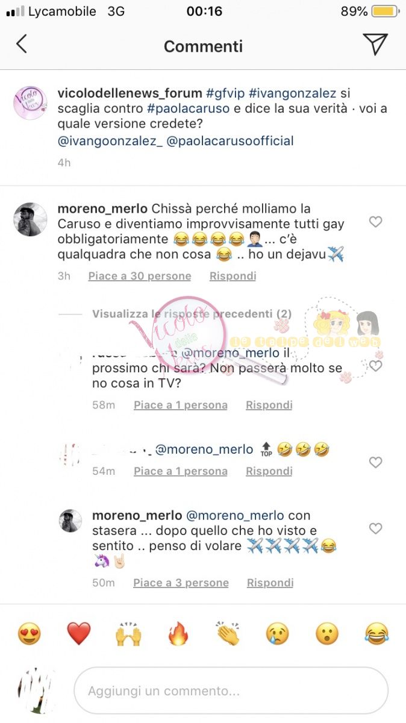Insert the raised hands emoji reaction
The image size is (406, 723).
(128, 634)
